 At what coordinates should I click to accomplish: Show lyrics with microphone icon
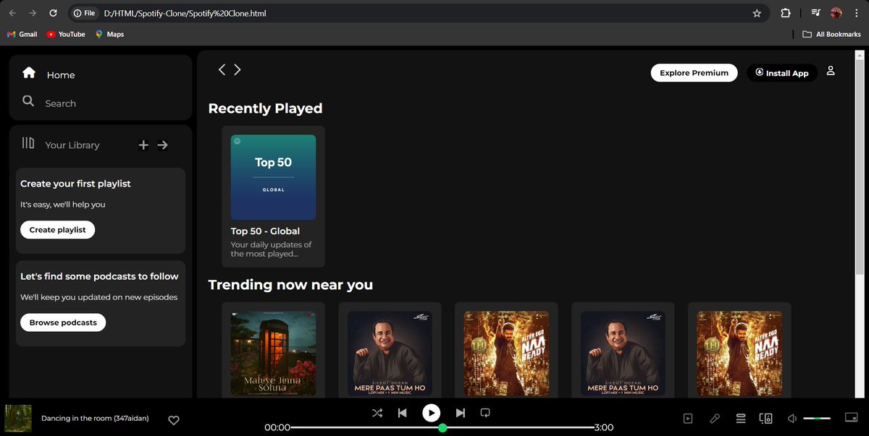[715, 418]
